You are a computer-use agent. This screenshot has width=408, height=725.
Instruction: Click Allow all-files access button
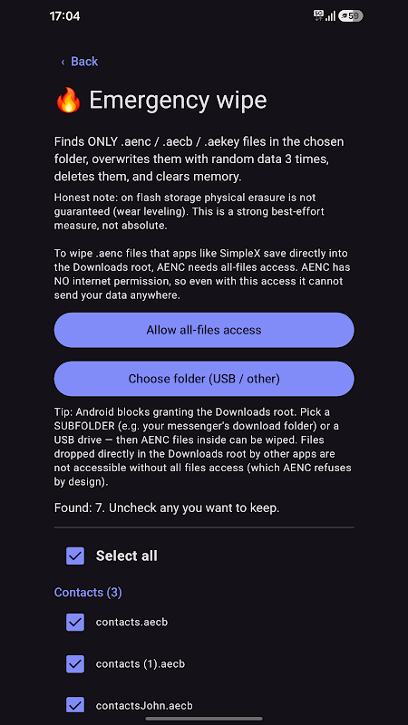[204, 330]
